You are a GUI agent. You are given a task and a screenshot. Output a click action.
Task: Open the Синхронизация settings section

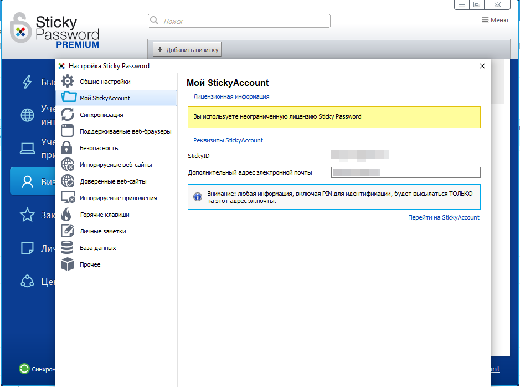[116, 115]
